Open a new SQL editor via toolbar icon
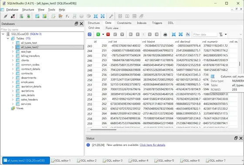The height and width of the screenshot is (165, 244). 53,16
